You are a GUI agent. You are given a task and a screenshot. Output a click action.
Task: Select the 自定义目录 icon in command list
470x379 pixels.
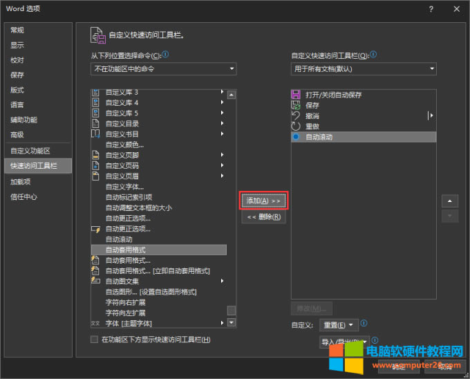[x=96, y=123]
